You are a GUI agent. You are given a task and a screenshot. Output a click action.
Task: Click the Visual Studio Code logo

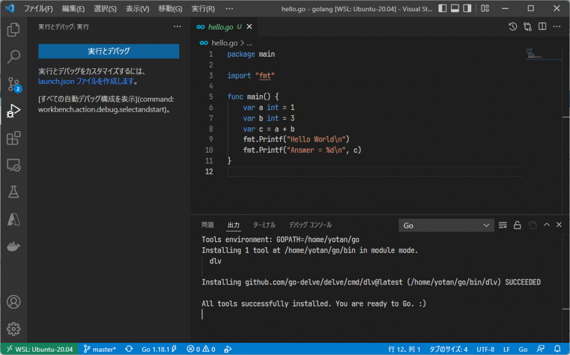(x=10, y=8)
